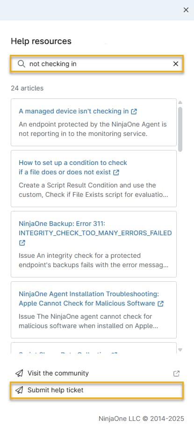Viewport: 194px width, 427px height.
Task: Click external link icon on community row
Action: pos(176,374)
